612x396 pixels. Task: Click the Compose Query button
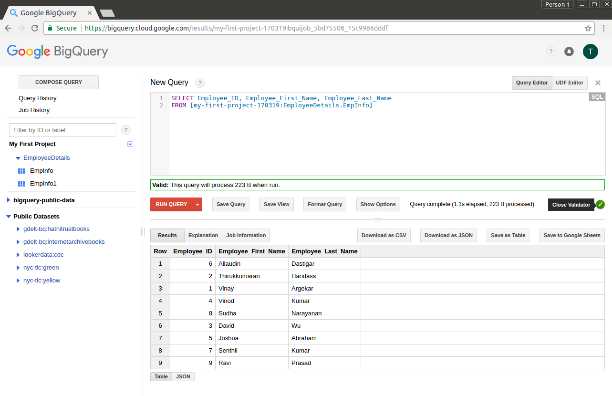(x=59, y=82)
